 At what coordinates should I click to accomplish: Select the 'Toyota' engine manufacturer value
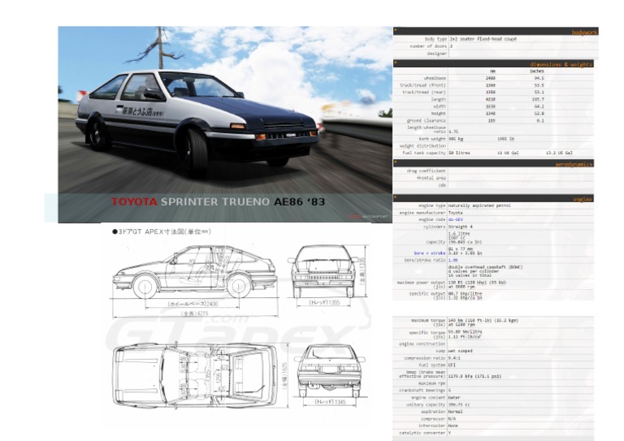(456, 213)
